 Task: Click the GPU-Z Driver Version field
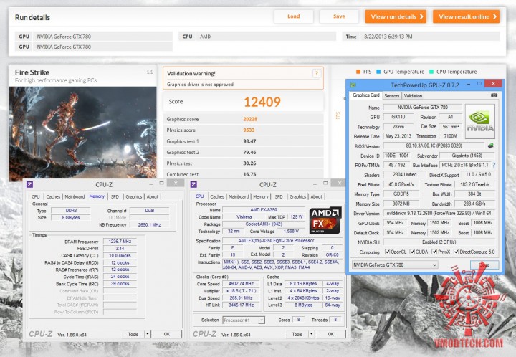pos(439,213)
